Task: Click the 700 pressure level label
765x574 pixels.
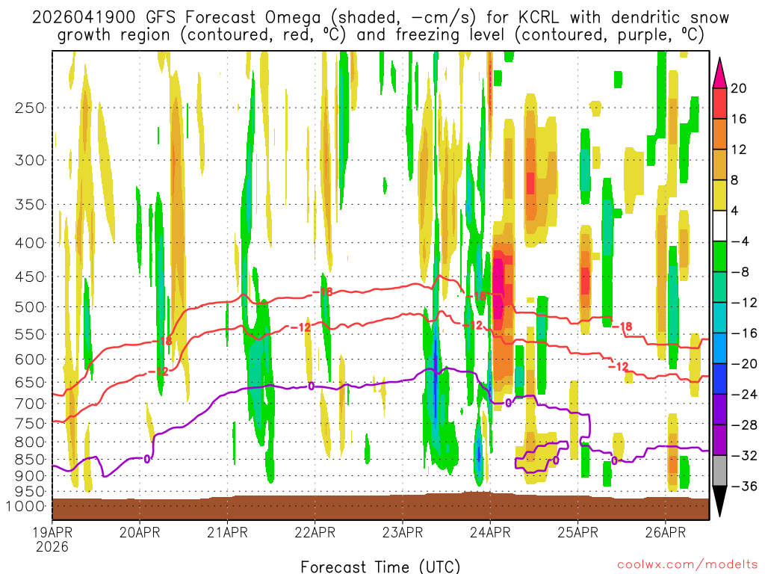Action: click(x=30, y=404)
